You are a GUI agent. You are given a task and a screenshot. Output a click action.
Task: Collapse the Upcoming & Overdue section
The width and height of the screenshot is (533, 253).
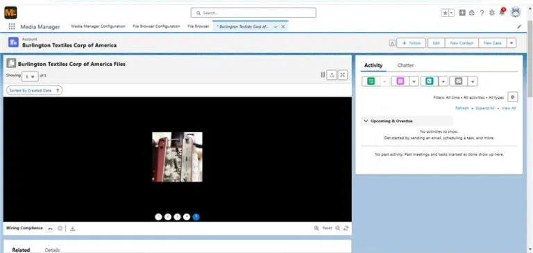366,121
